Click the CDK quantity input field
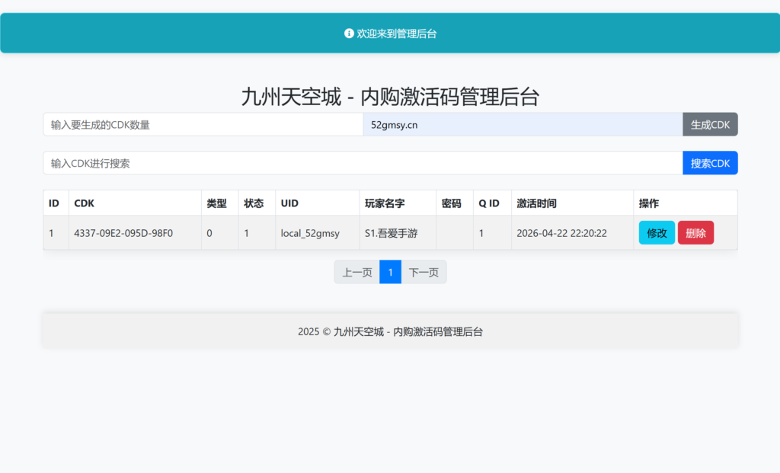This screenshot has width=780, height=473. pos(203,124)
